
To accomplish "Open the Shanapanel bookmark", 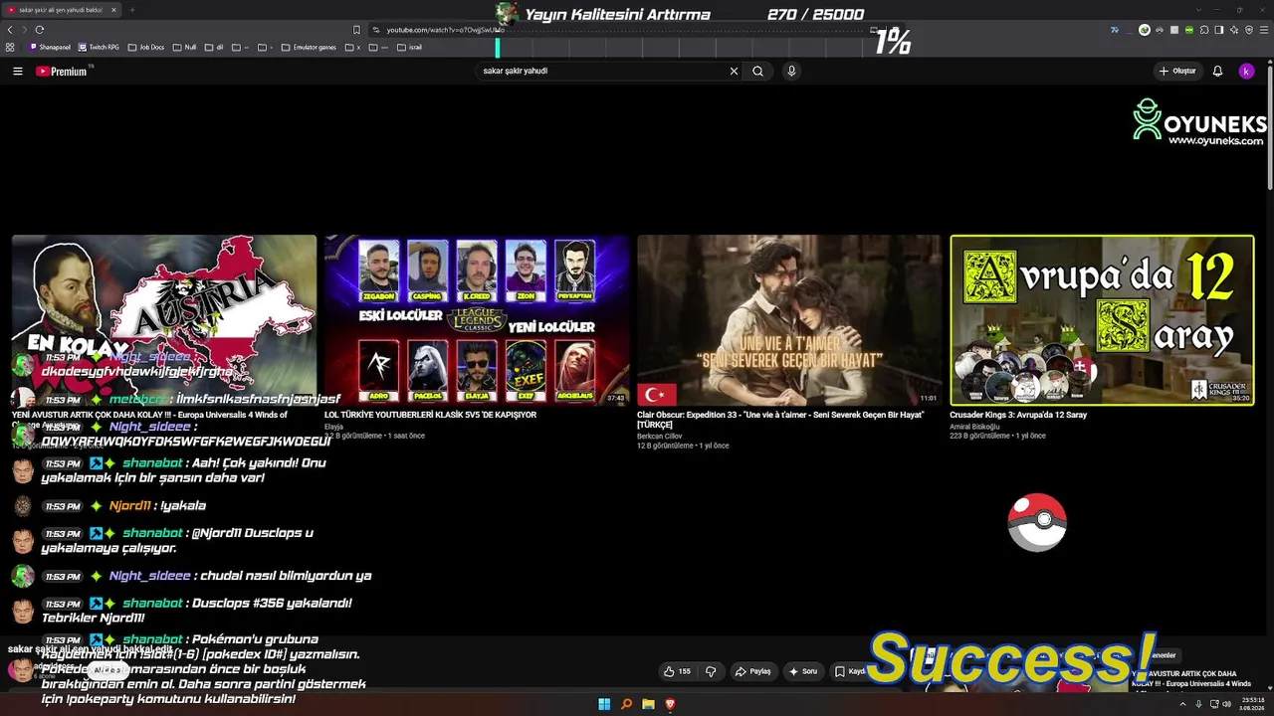I will click(50, 47).
